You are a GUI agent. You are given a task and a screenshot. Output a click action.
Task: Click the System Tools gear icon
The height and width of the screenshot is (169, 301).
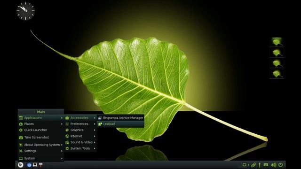coord(67,148)
